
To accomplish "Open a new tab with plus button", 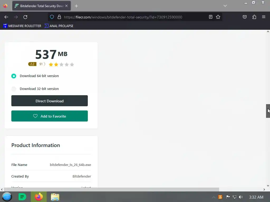I will click(76, 6).
